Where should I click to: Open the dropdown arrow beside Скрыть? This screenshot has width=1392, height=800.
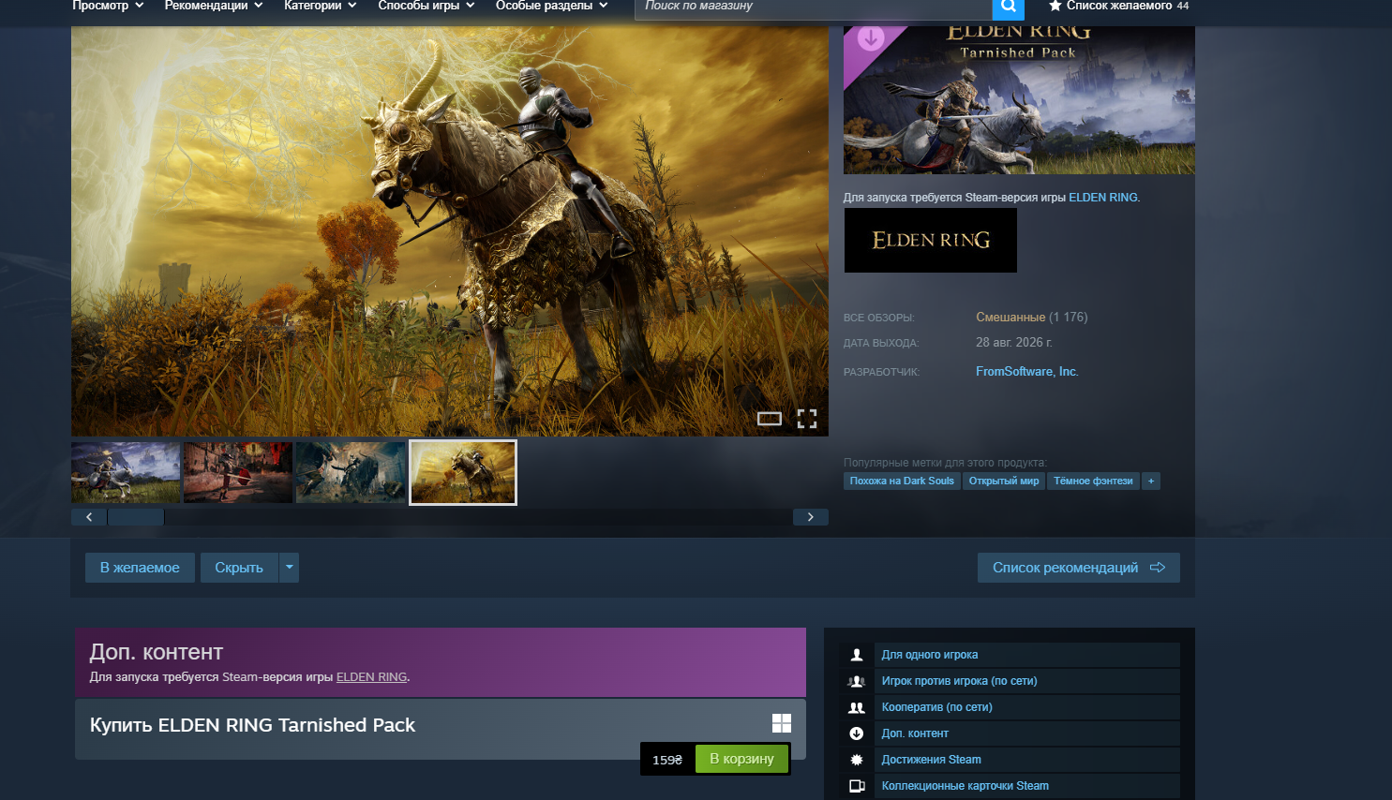click(290, 568)
